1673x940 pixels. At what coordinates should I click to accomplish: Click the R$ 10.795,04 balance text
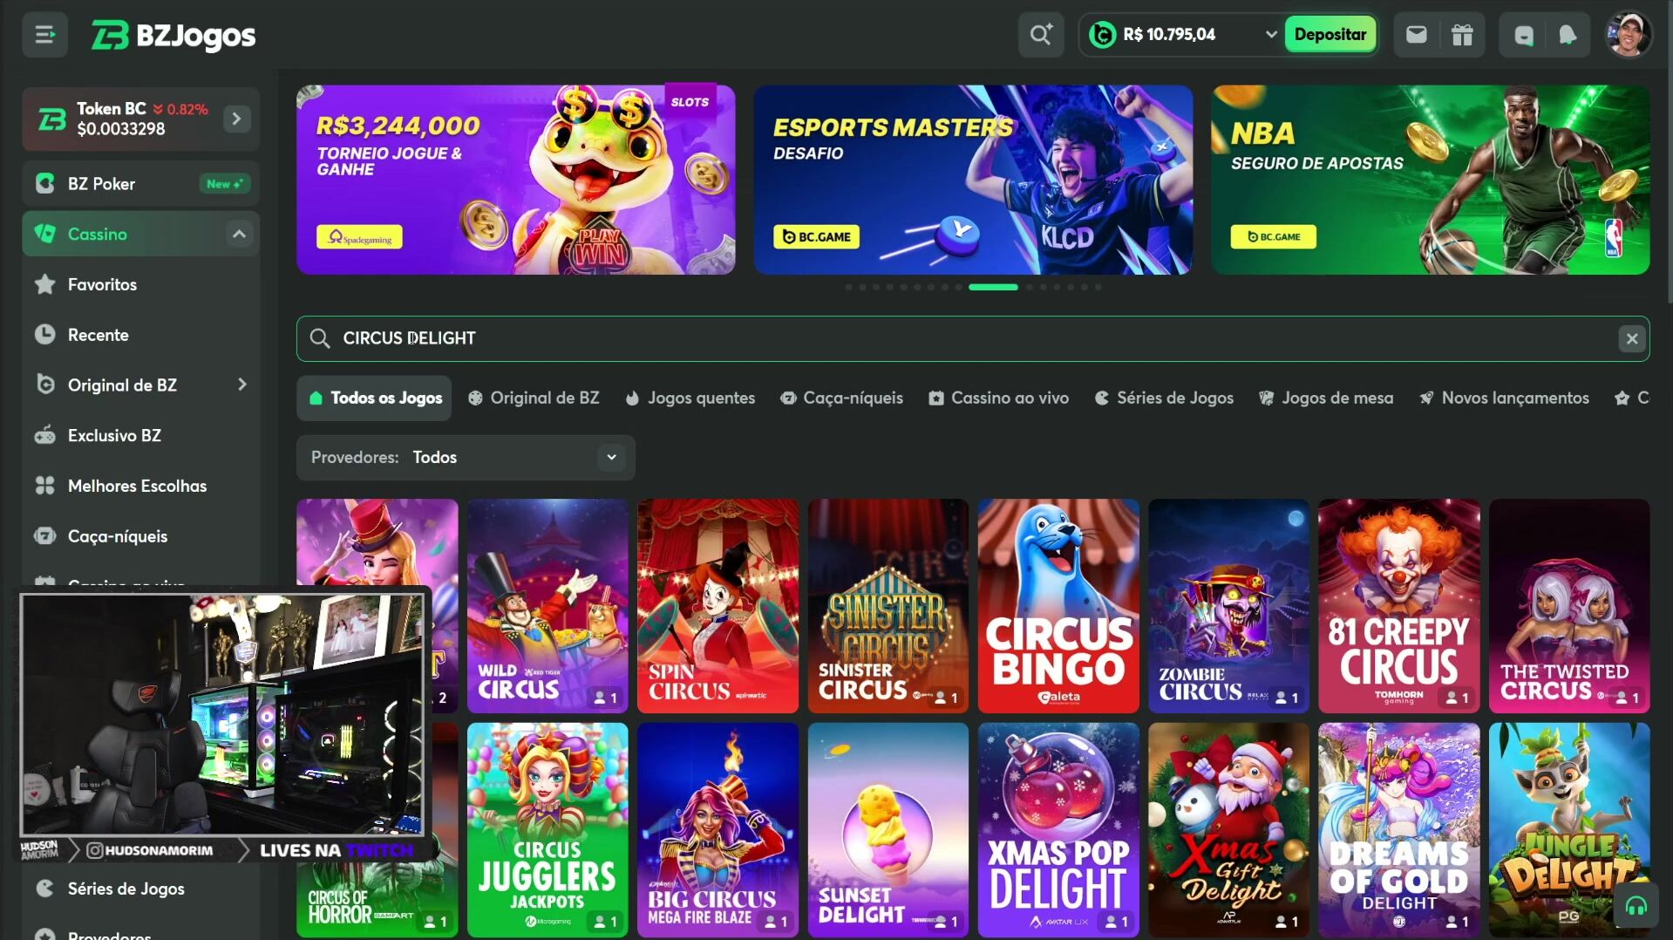point(1168,35)
